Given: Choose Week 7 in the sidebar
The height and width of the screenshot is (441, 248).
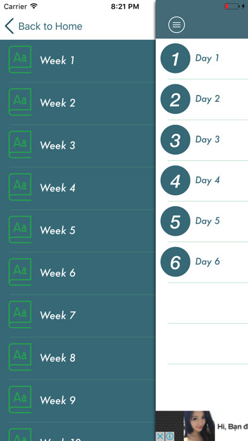Looking at the screenshot, I should coord(78,316).
